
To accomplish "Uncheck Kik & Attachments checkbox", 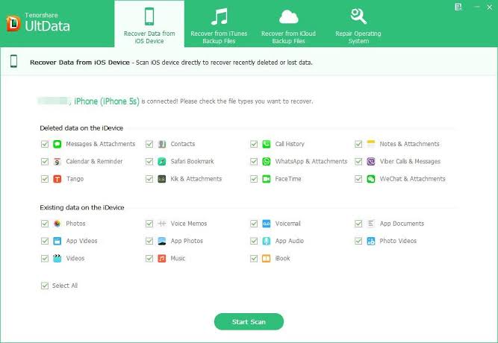I will (x=149, y=179).
